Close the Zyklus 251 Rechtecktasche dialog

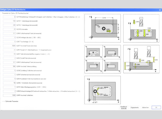(160, 10)
